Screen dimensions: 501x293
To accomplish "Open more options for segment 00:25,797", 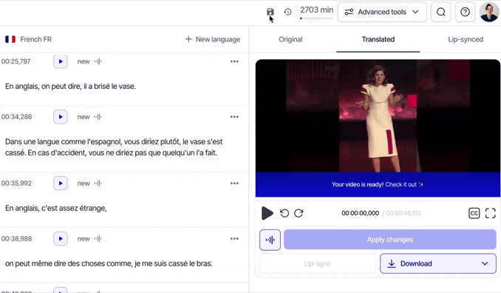I will (x=234, y=61).
